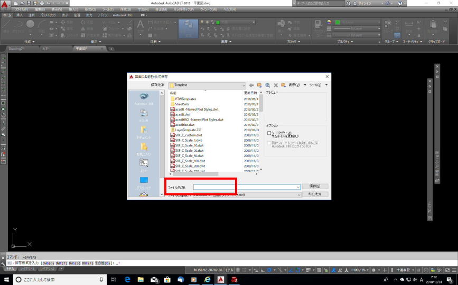
Task: Switch to the レイアウト1 layout tab
Action: point(27,268)
